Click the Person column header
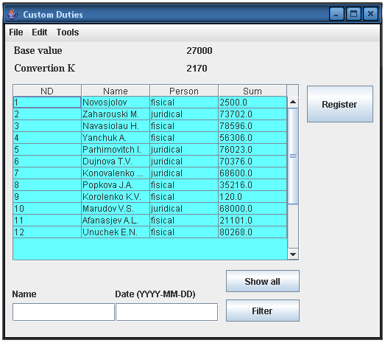Image resolution: width=385 pixels, height=343 pixels. pos(184,91)
